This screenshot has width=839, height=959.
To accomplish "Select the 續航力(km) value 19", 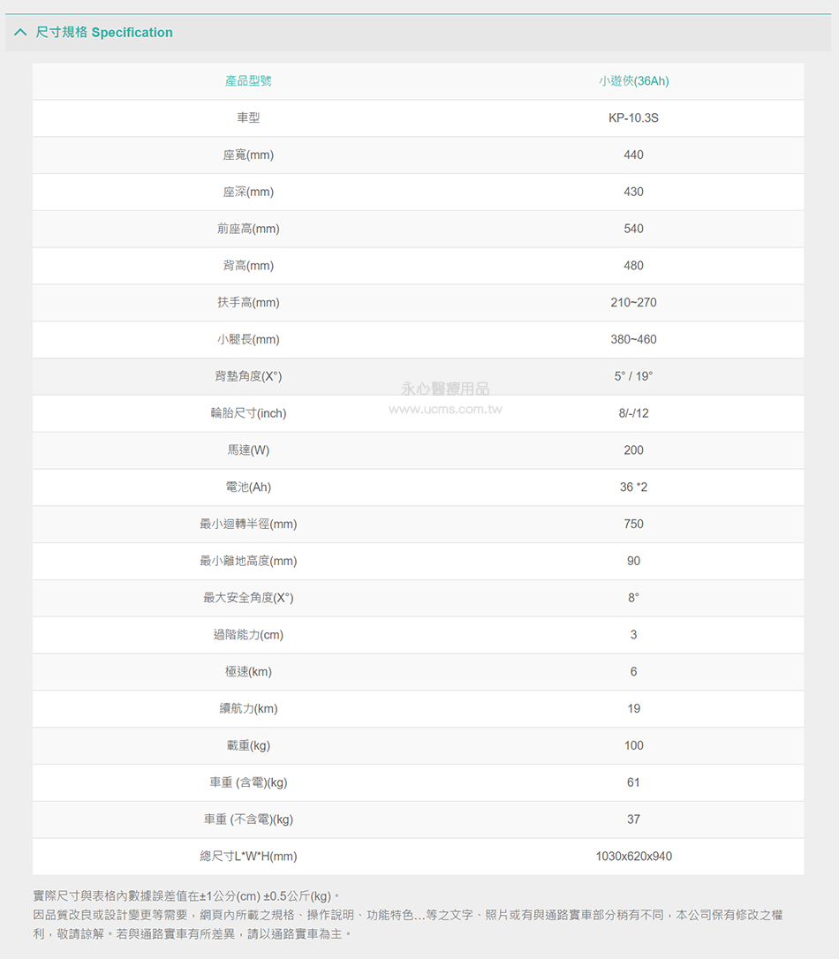I will [633, 709].
